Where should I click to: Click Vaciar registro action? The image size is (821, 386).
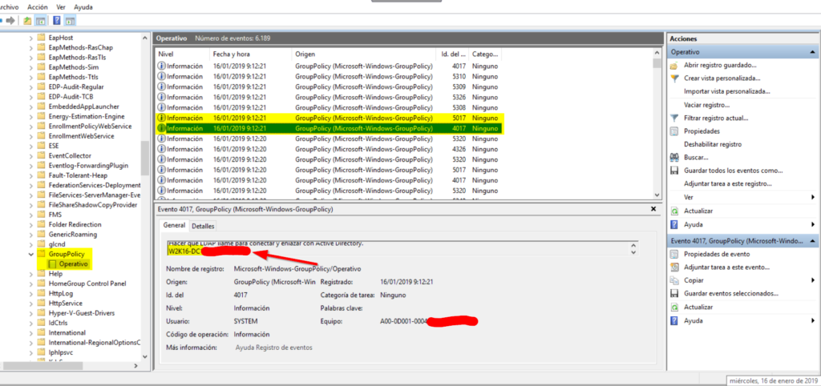(x=706, y=105)
